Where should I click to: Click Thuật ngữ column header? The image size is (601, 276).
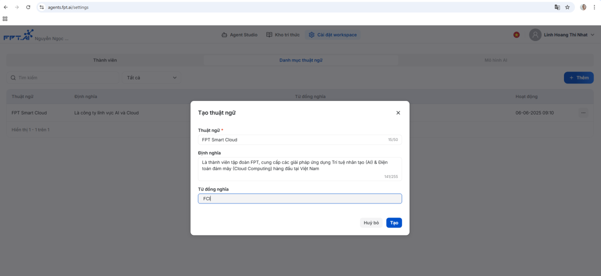click(x=23, y=96)
